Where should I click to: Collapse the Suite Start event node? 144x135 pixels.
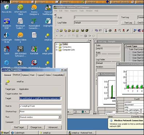coord(126,49)
